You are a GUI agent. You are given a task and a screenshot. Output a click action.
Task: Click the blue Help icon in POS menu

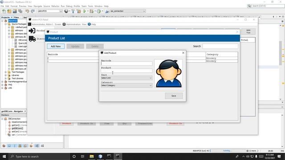pos(89,24)
